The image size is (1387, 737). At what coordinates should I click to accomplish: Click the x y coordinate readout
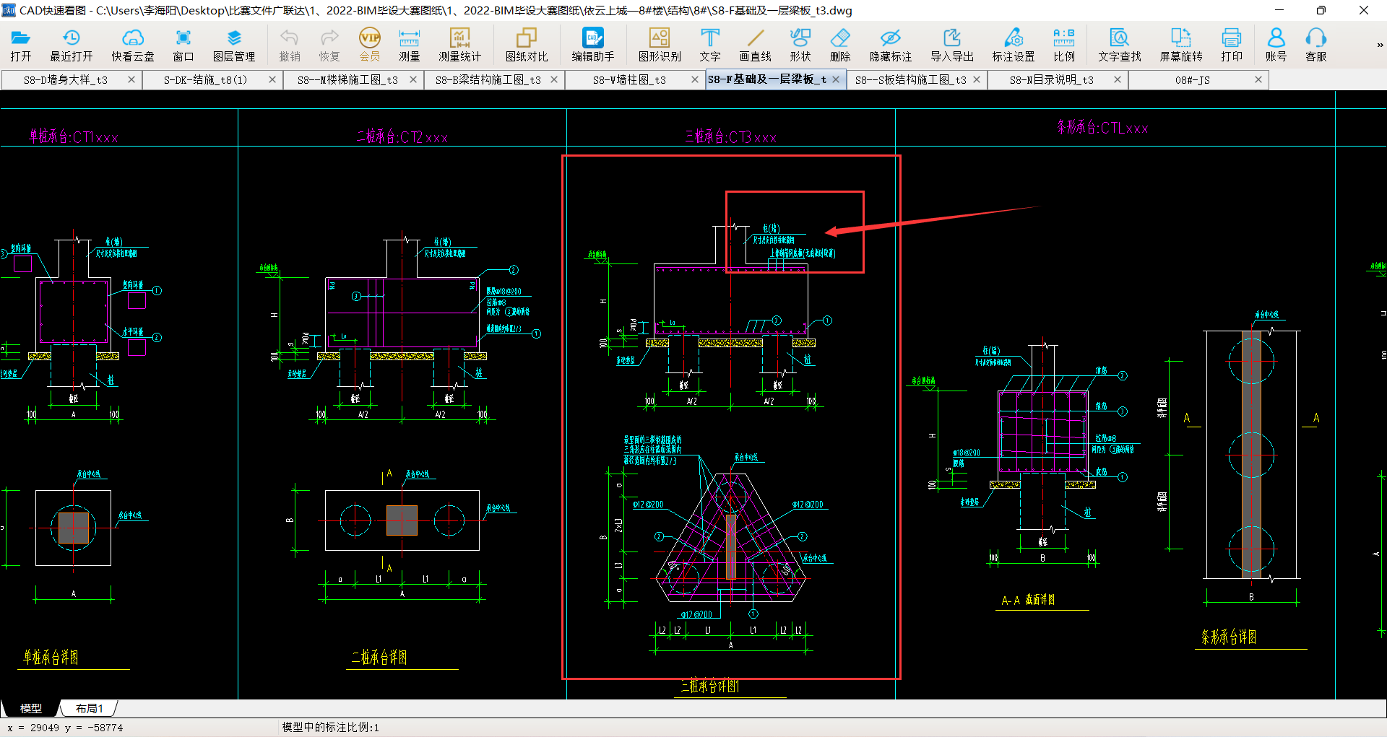point(65,728)
